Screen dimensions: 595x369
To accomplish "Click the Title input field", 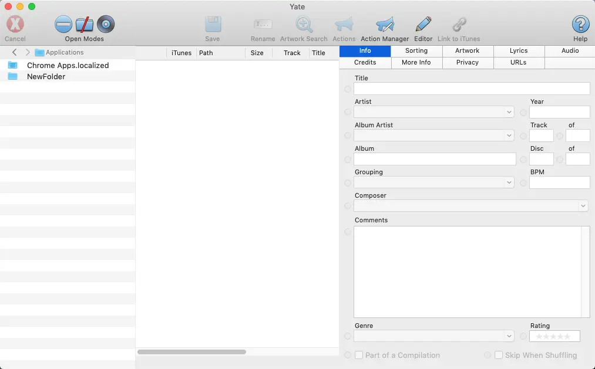I will click(x=472, y=89).
